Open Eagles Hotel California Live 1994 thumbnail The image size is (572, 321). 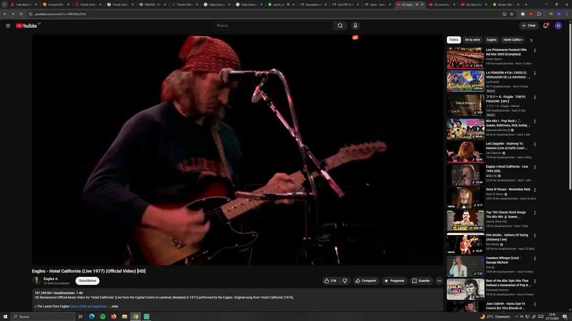pos(465,175)
